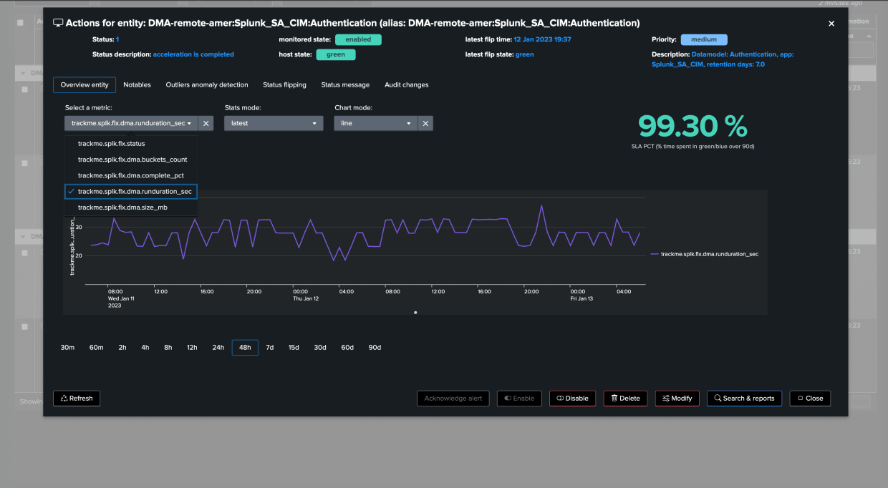Open the Chart mode dropdown
The image size is (888, 488).
[375, 123]
